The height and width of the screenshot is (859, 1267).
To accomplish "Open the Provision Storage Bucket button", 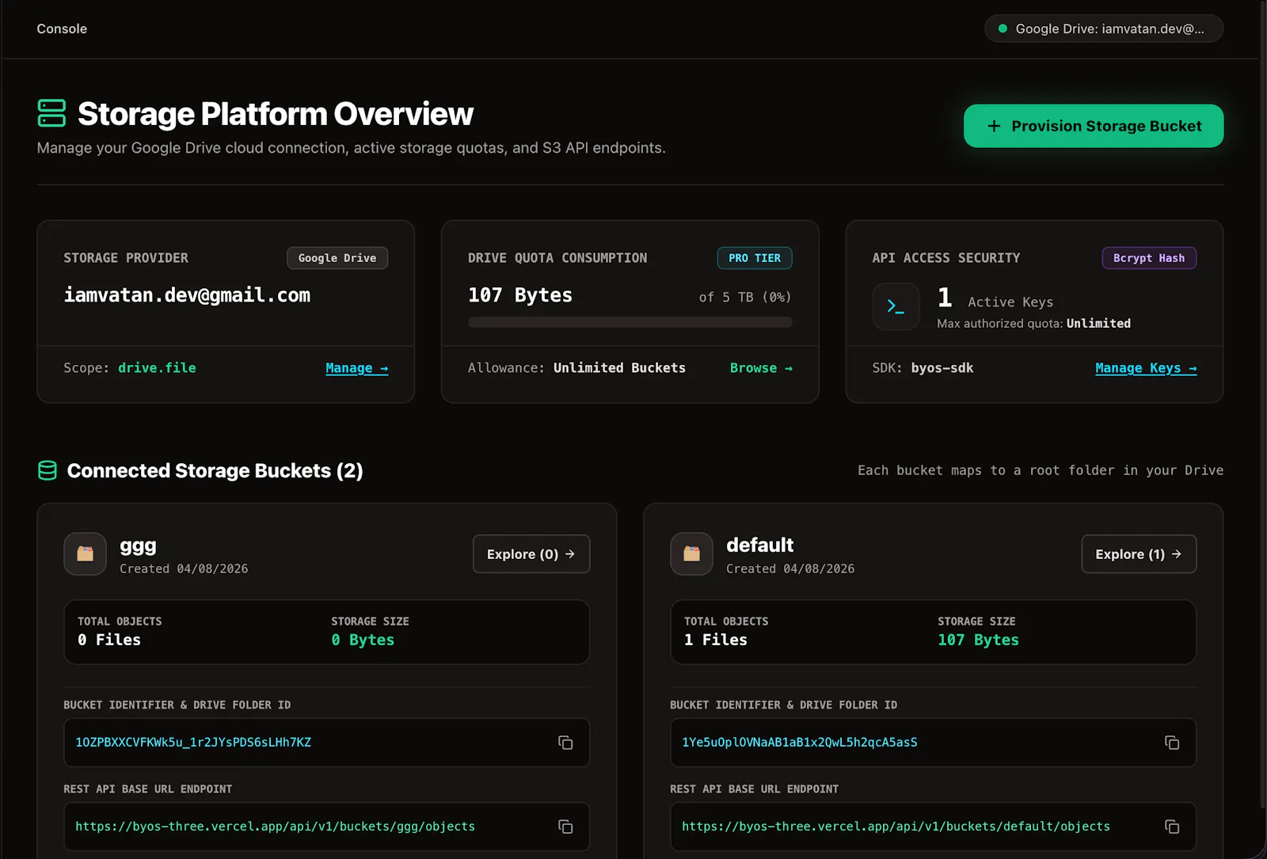I will (x=1094, y=126).
